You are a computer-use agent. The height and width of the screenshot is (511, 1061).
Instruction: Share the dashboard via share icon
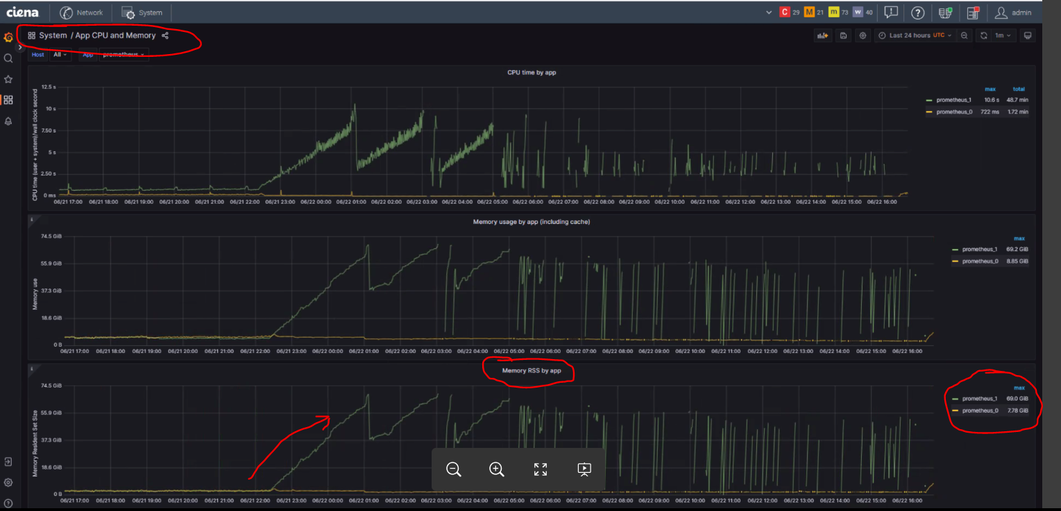click(165, 35)
